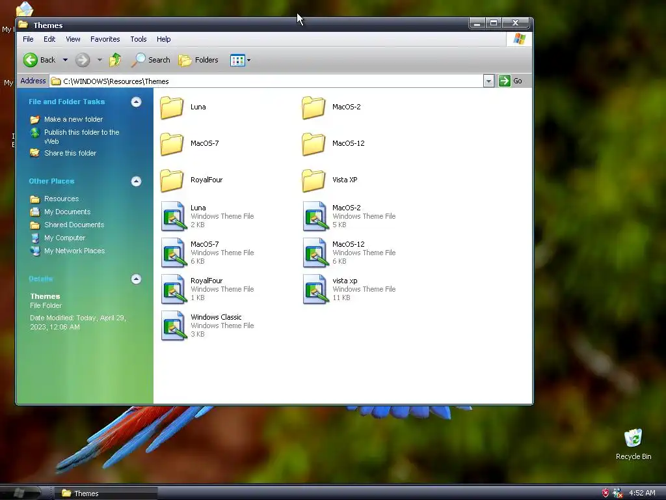The height and width of the screenshot is (500, 666).
Task: Open the Edit menu
Action: [x=49, y=39]
